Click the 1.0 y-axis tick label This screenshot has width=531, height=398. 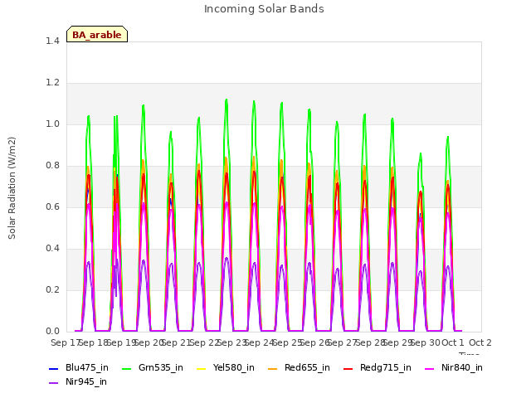pos(52,124)
